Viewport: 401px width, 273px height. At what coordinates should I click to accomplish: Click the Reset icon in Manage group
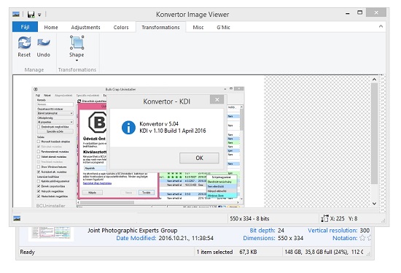24,43
